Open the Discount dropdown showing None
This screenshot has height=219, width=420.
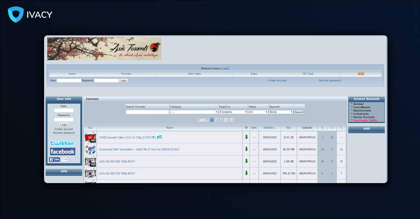281,112
